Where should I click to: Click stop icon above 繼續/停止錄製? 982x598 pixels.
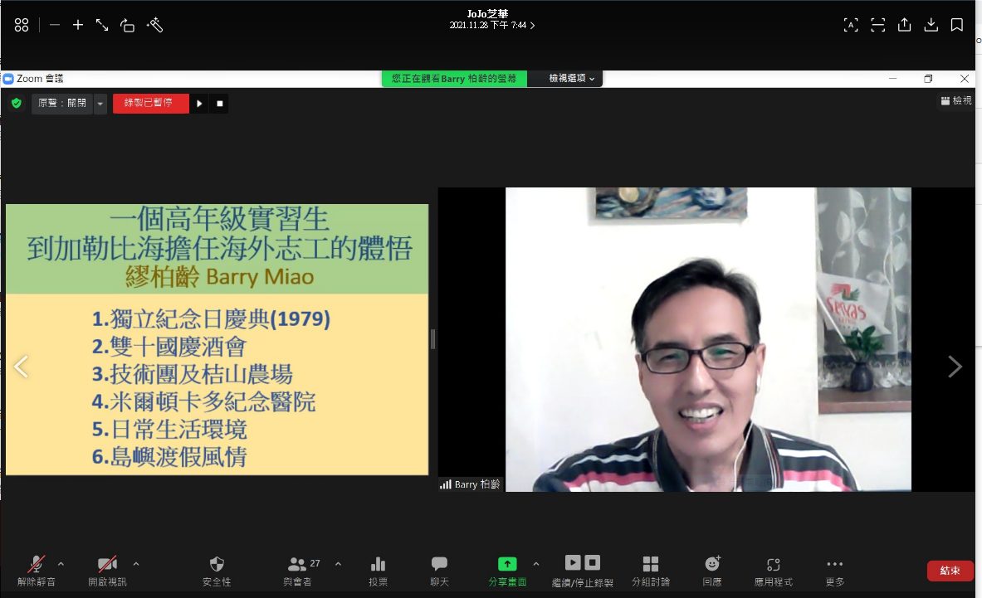click(x=593, y=562)
